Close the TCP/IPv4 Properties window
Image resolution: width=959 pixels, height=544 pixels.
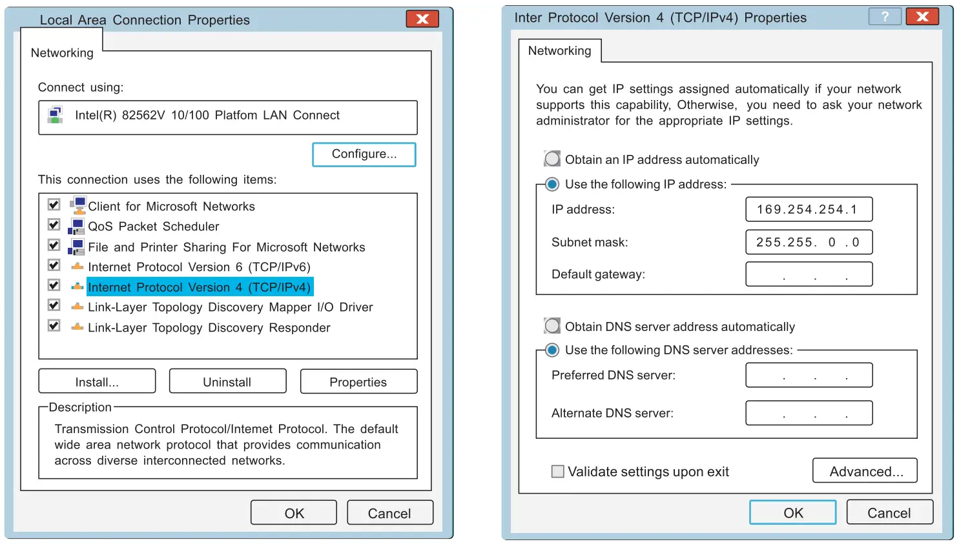(x=922, y=17)
